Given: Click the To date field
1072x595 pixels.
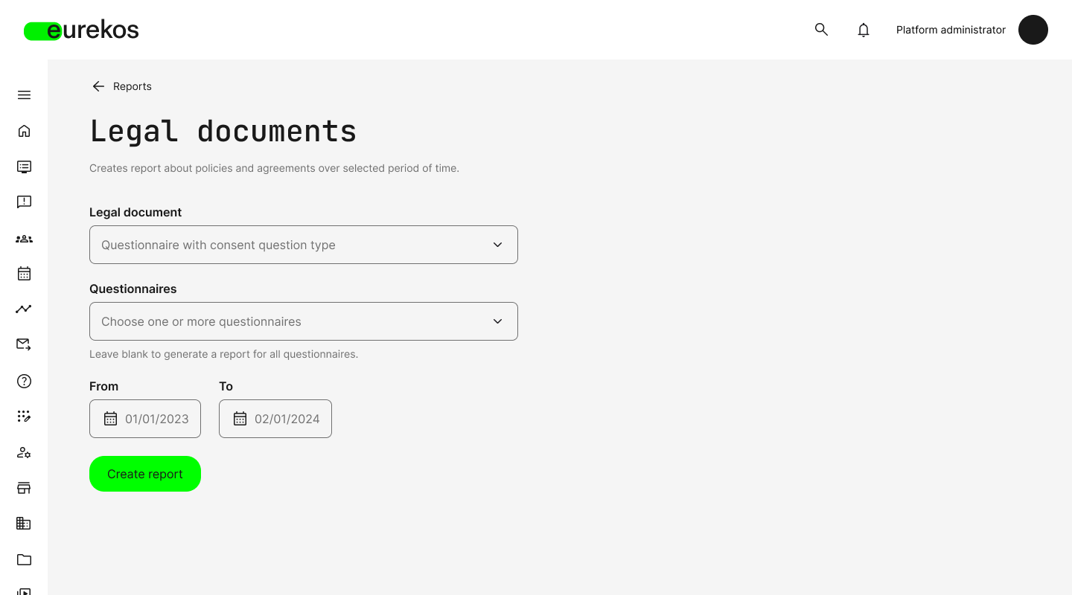Looking at the screenshot, I should [275, 419].
